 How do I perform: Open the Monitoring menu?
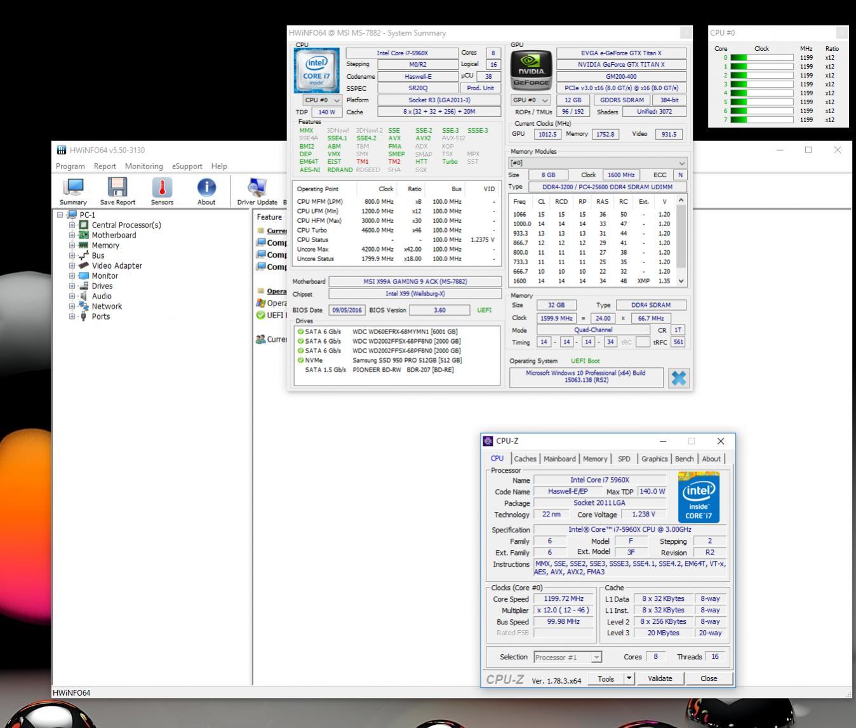coord(144,166)
